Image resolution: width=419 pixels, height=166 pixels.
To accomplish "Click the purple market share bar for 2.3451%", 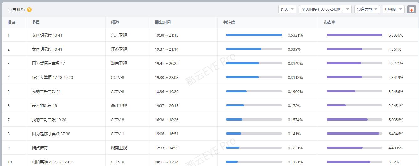I will tap(336, 105).
